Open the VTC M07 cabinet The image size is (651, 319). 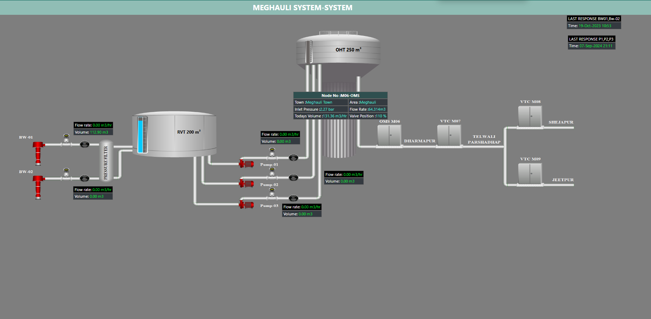[x=449, y=135]
